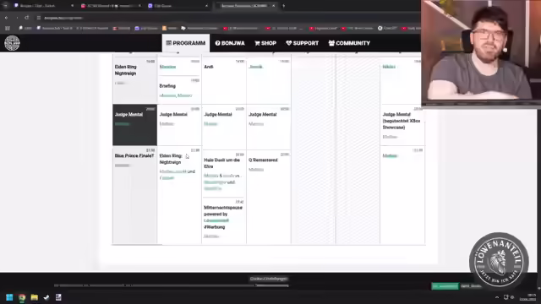Select Judge Mental in the second column
This screenshot has width=541, height=304.
[179, 125]
